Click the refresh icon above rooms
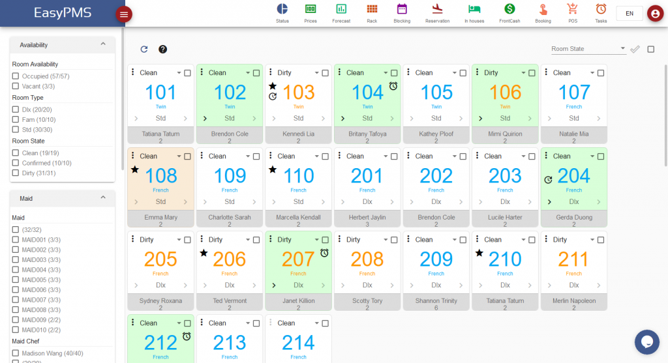This screenshot has height=363, width=668. point(144,50)
